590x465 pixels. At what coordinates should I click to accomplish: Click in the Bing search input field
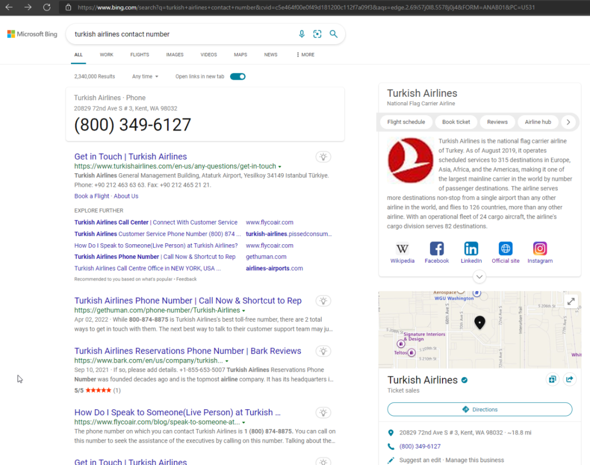(x=182, y=34)
